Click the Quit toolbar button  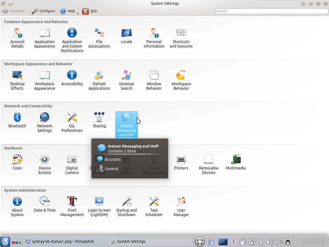click(90, 11)
